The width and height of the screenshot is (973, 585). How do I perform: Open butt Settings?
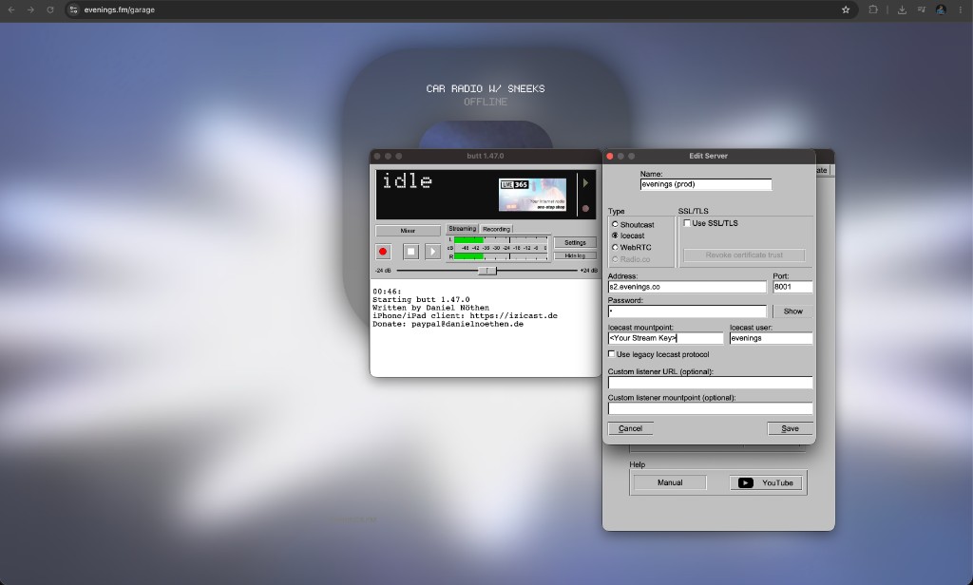(x=575, y=242)
